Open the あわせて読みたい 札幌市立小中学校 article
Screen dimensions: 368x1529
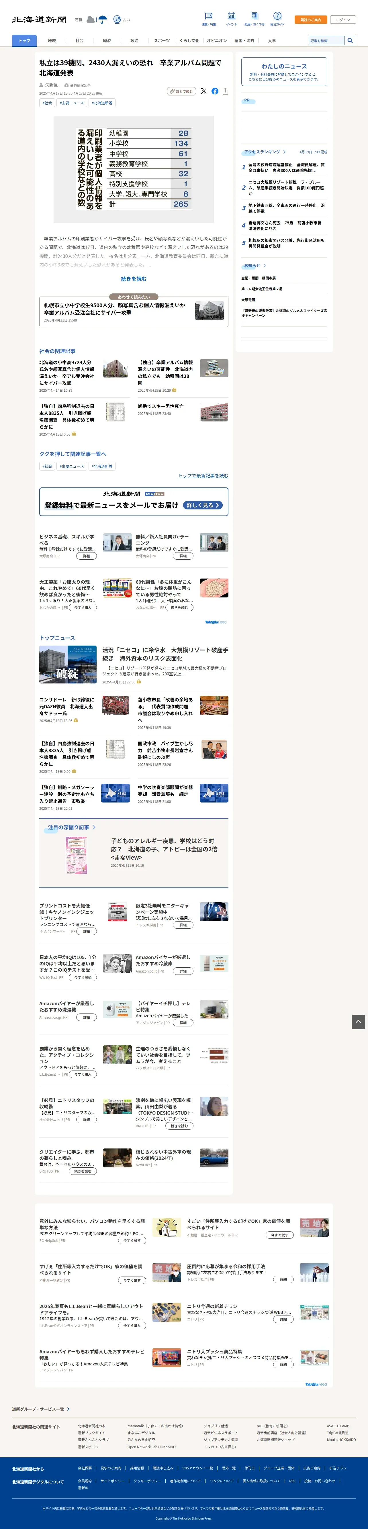(134, 312)
